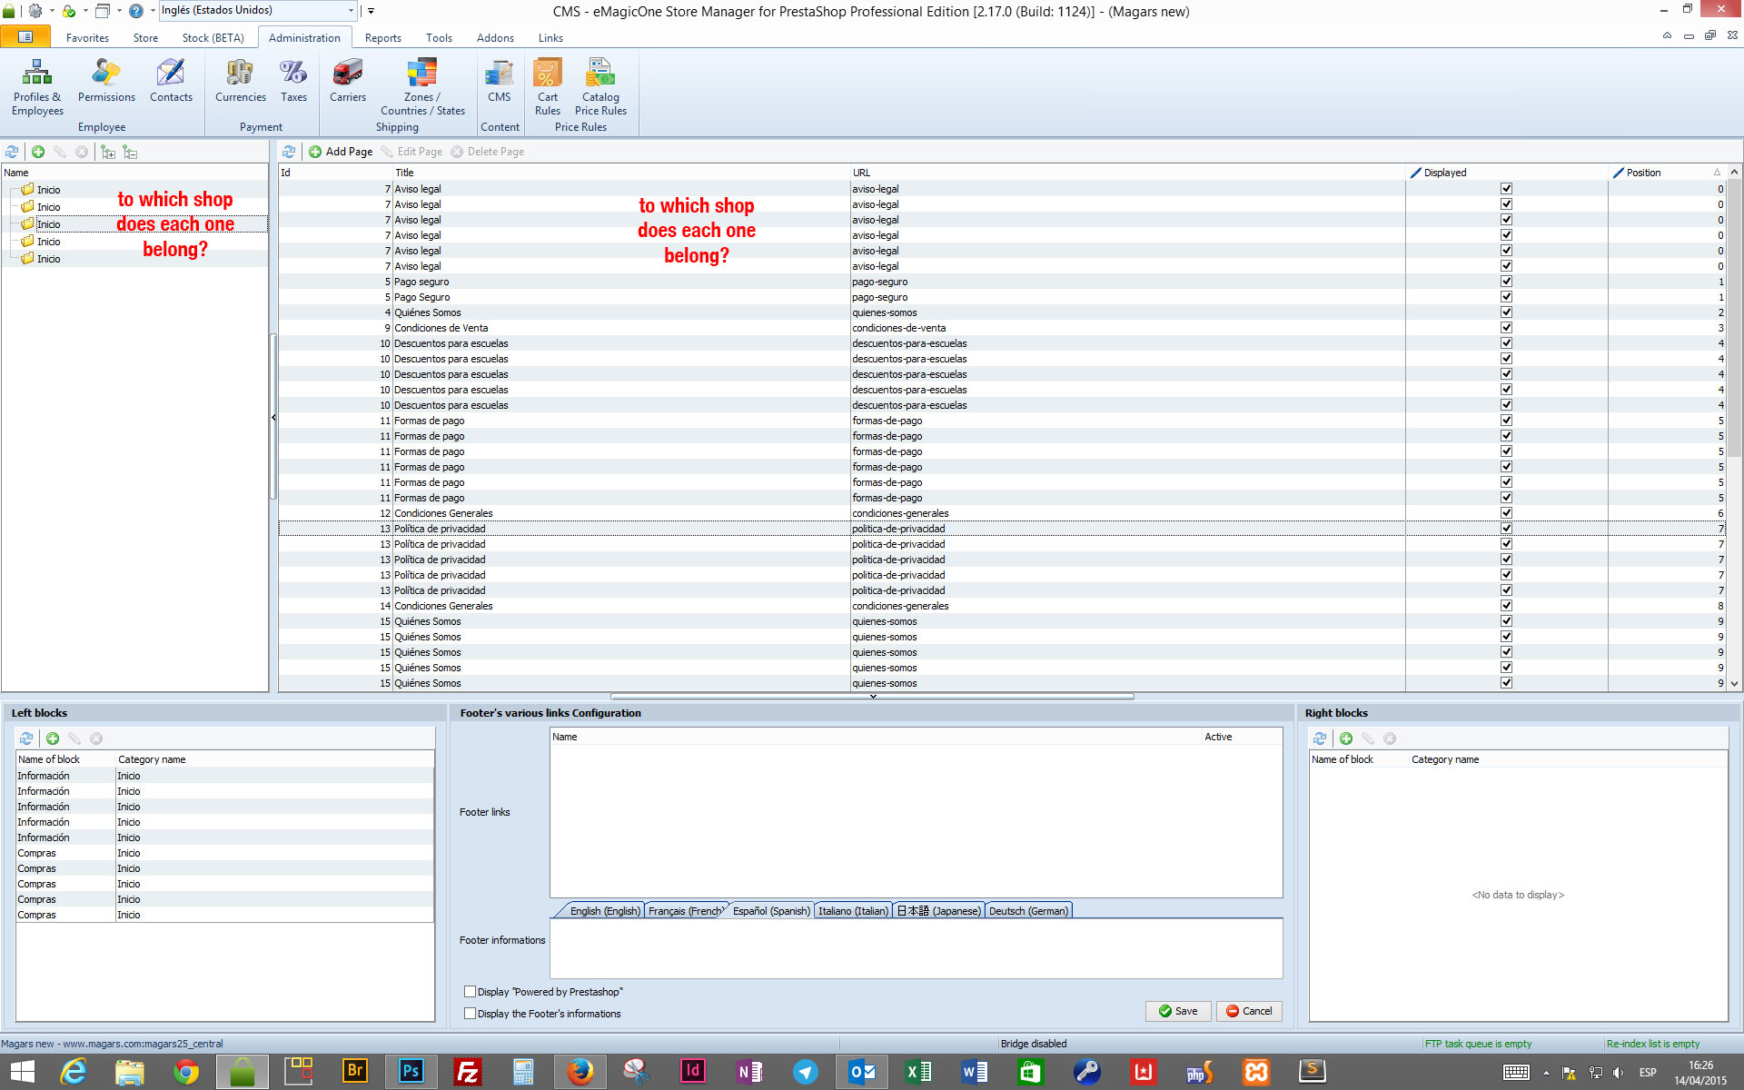This screenshot has height=1090, width=1744.
Task: Select the Español (Spanish) language tab
Action: click(771, 911)
